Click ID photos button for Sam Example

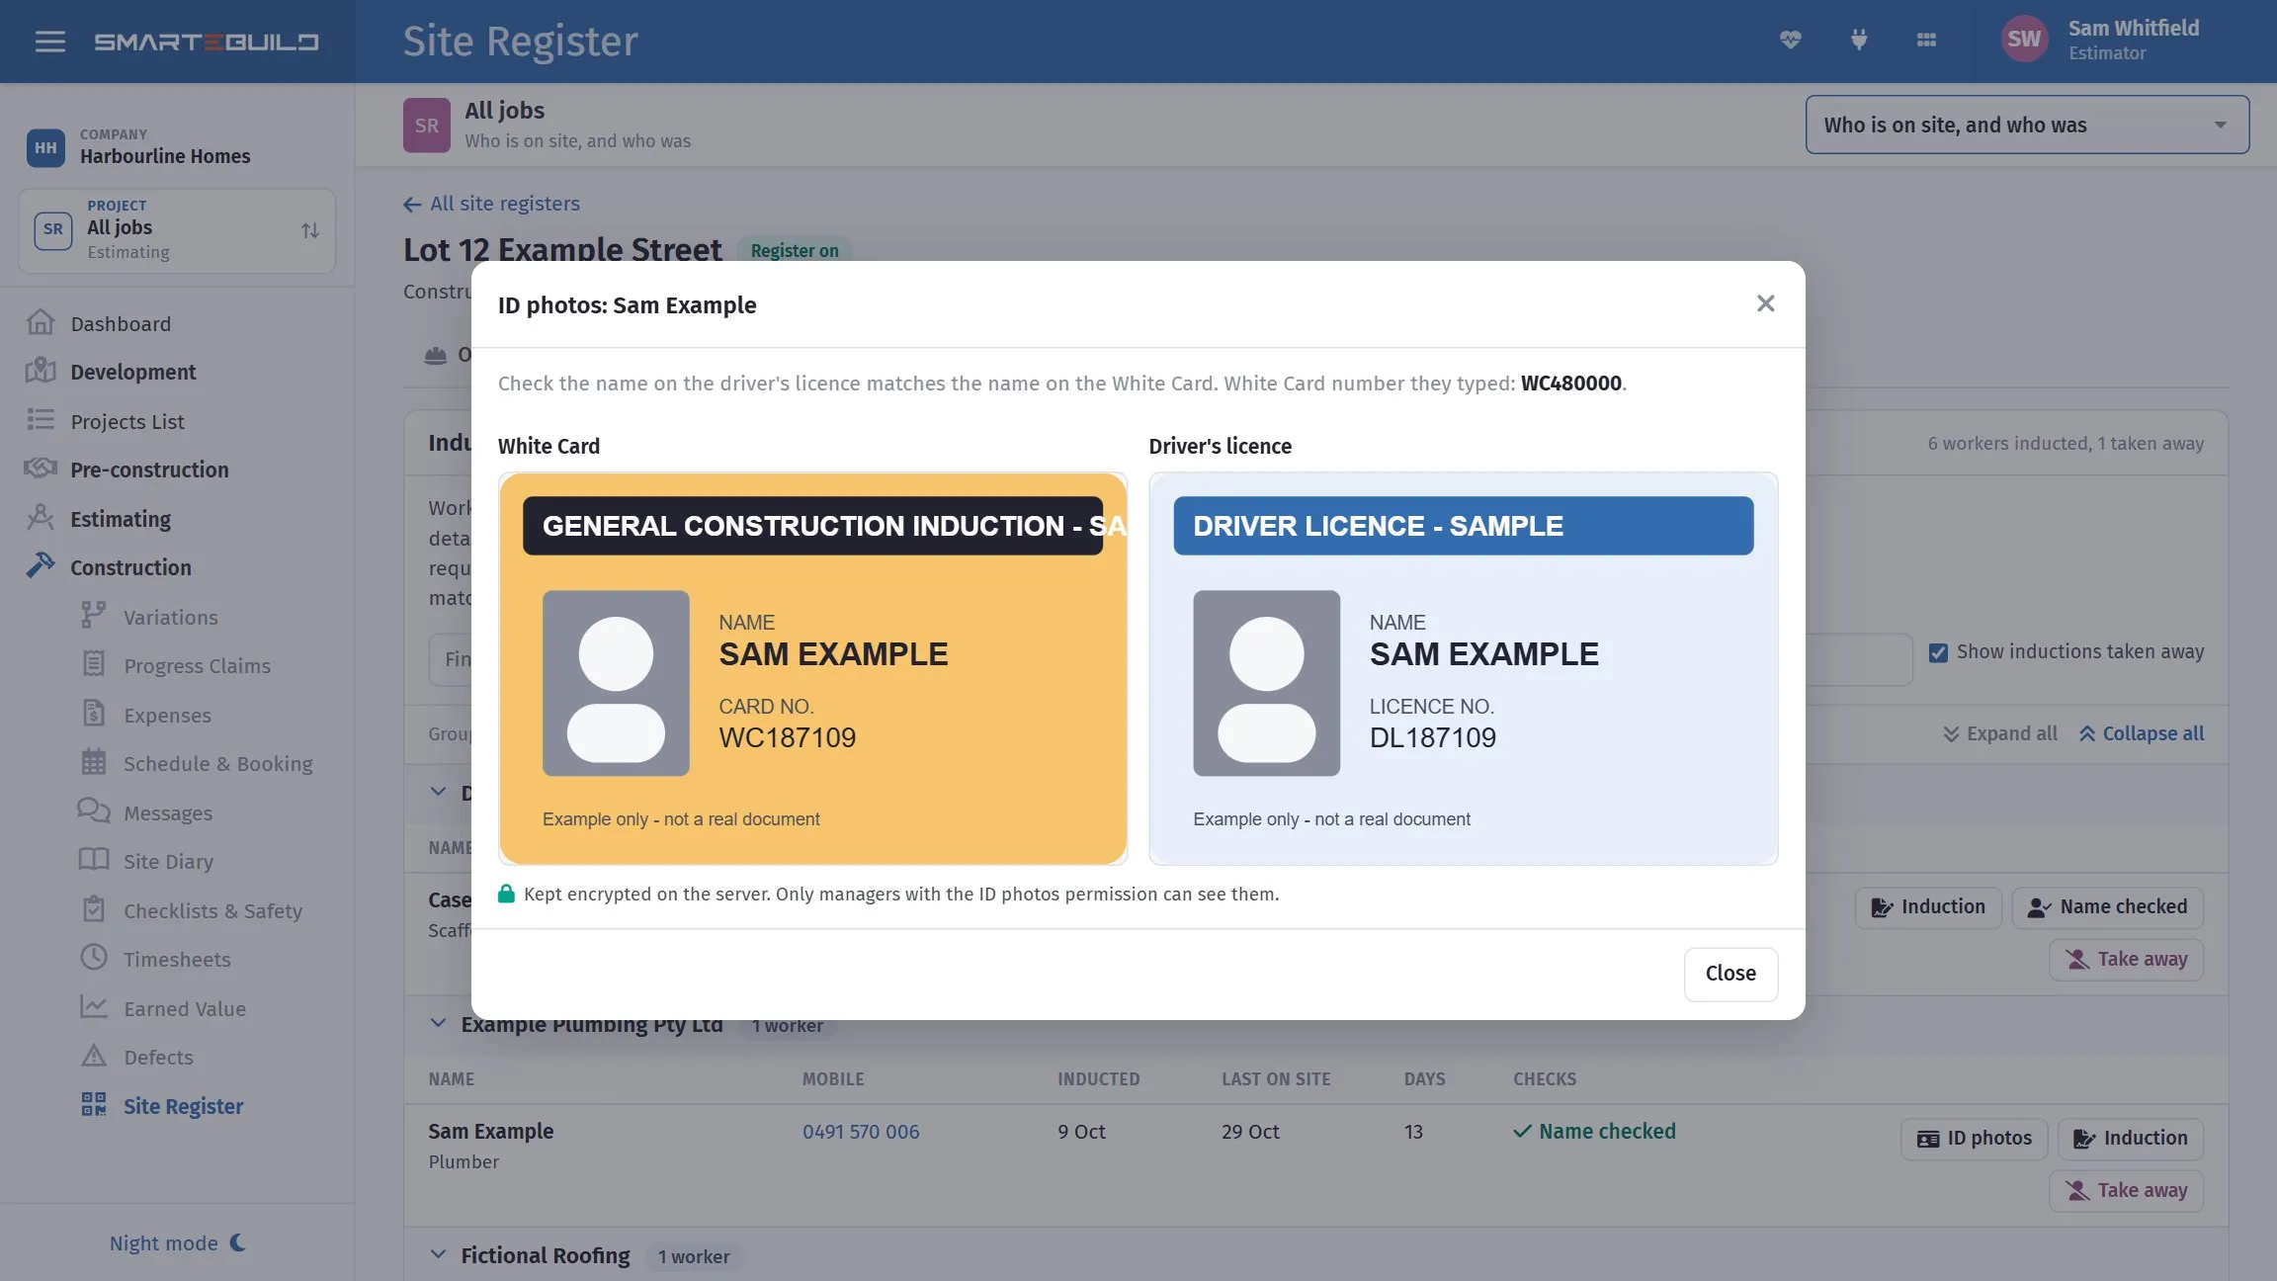(1974, 1139)
